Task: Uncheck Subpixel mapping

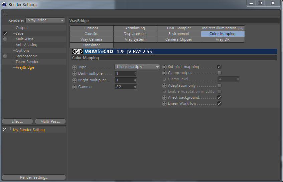Action: (219, 67)
